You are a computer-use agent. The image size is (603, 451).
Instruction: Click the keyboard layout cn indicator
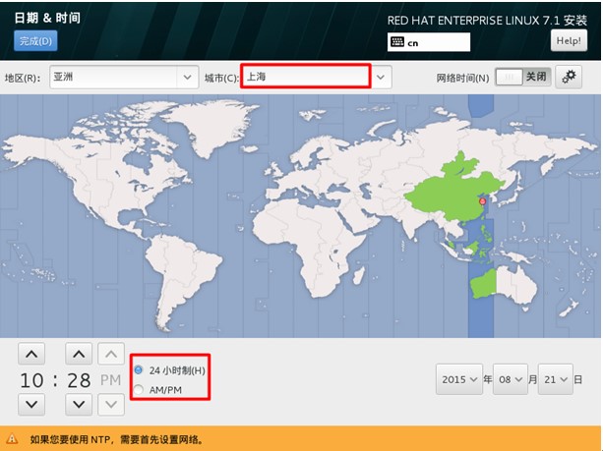coord(429,42)
